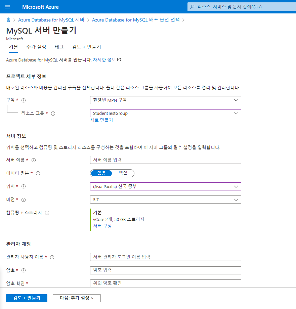
Task: Select 백업 as data source
Action: pyautogui.click(x=123, y=173)
